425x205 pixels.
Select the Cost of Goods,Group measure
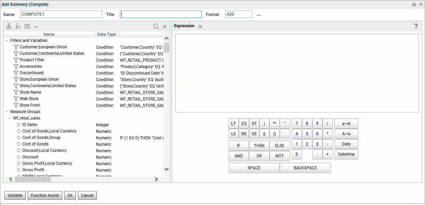click(x=41, y=138)
